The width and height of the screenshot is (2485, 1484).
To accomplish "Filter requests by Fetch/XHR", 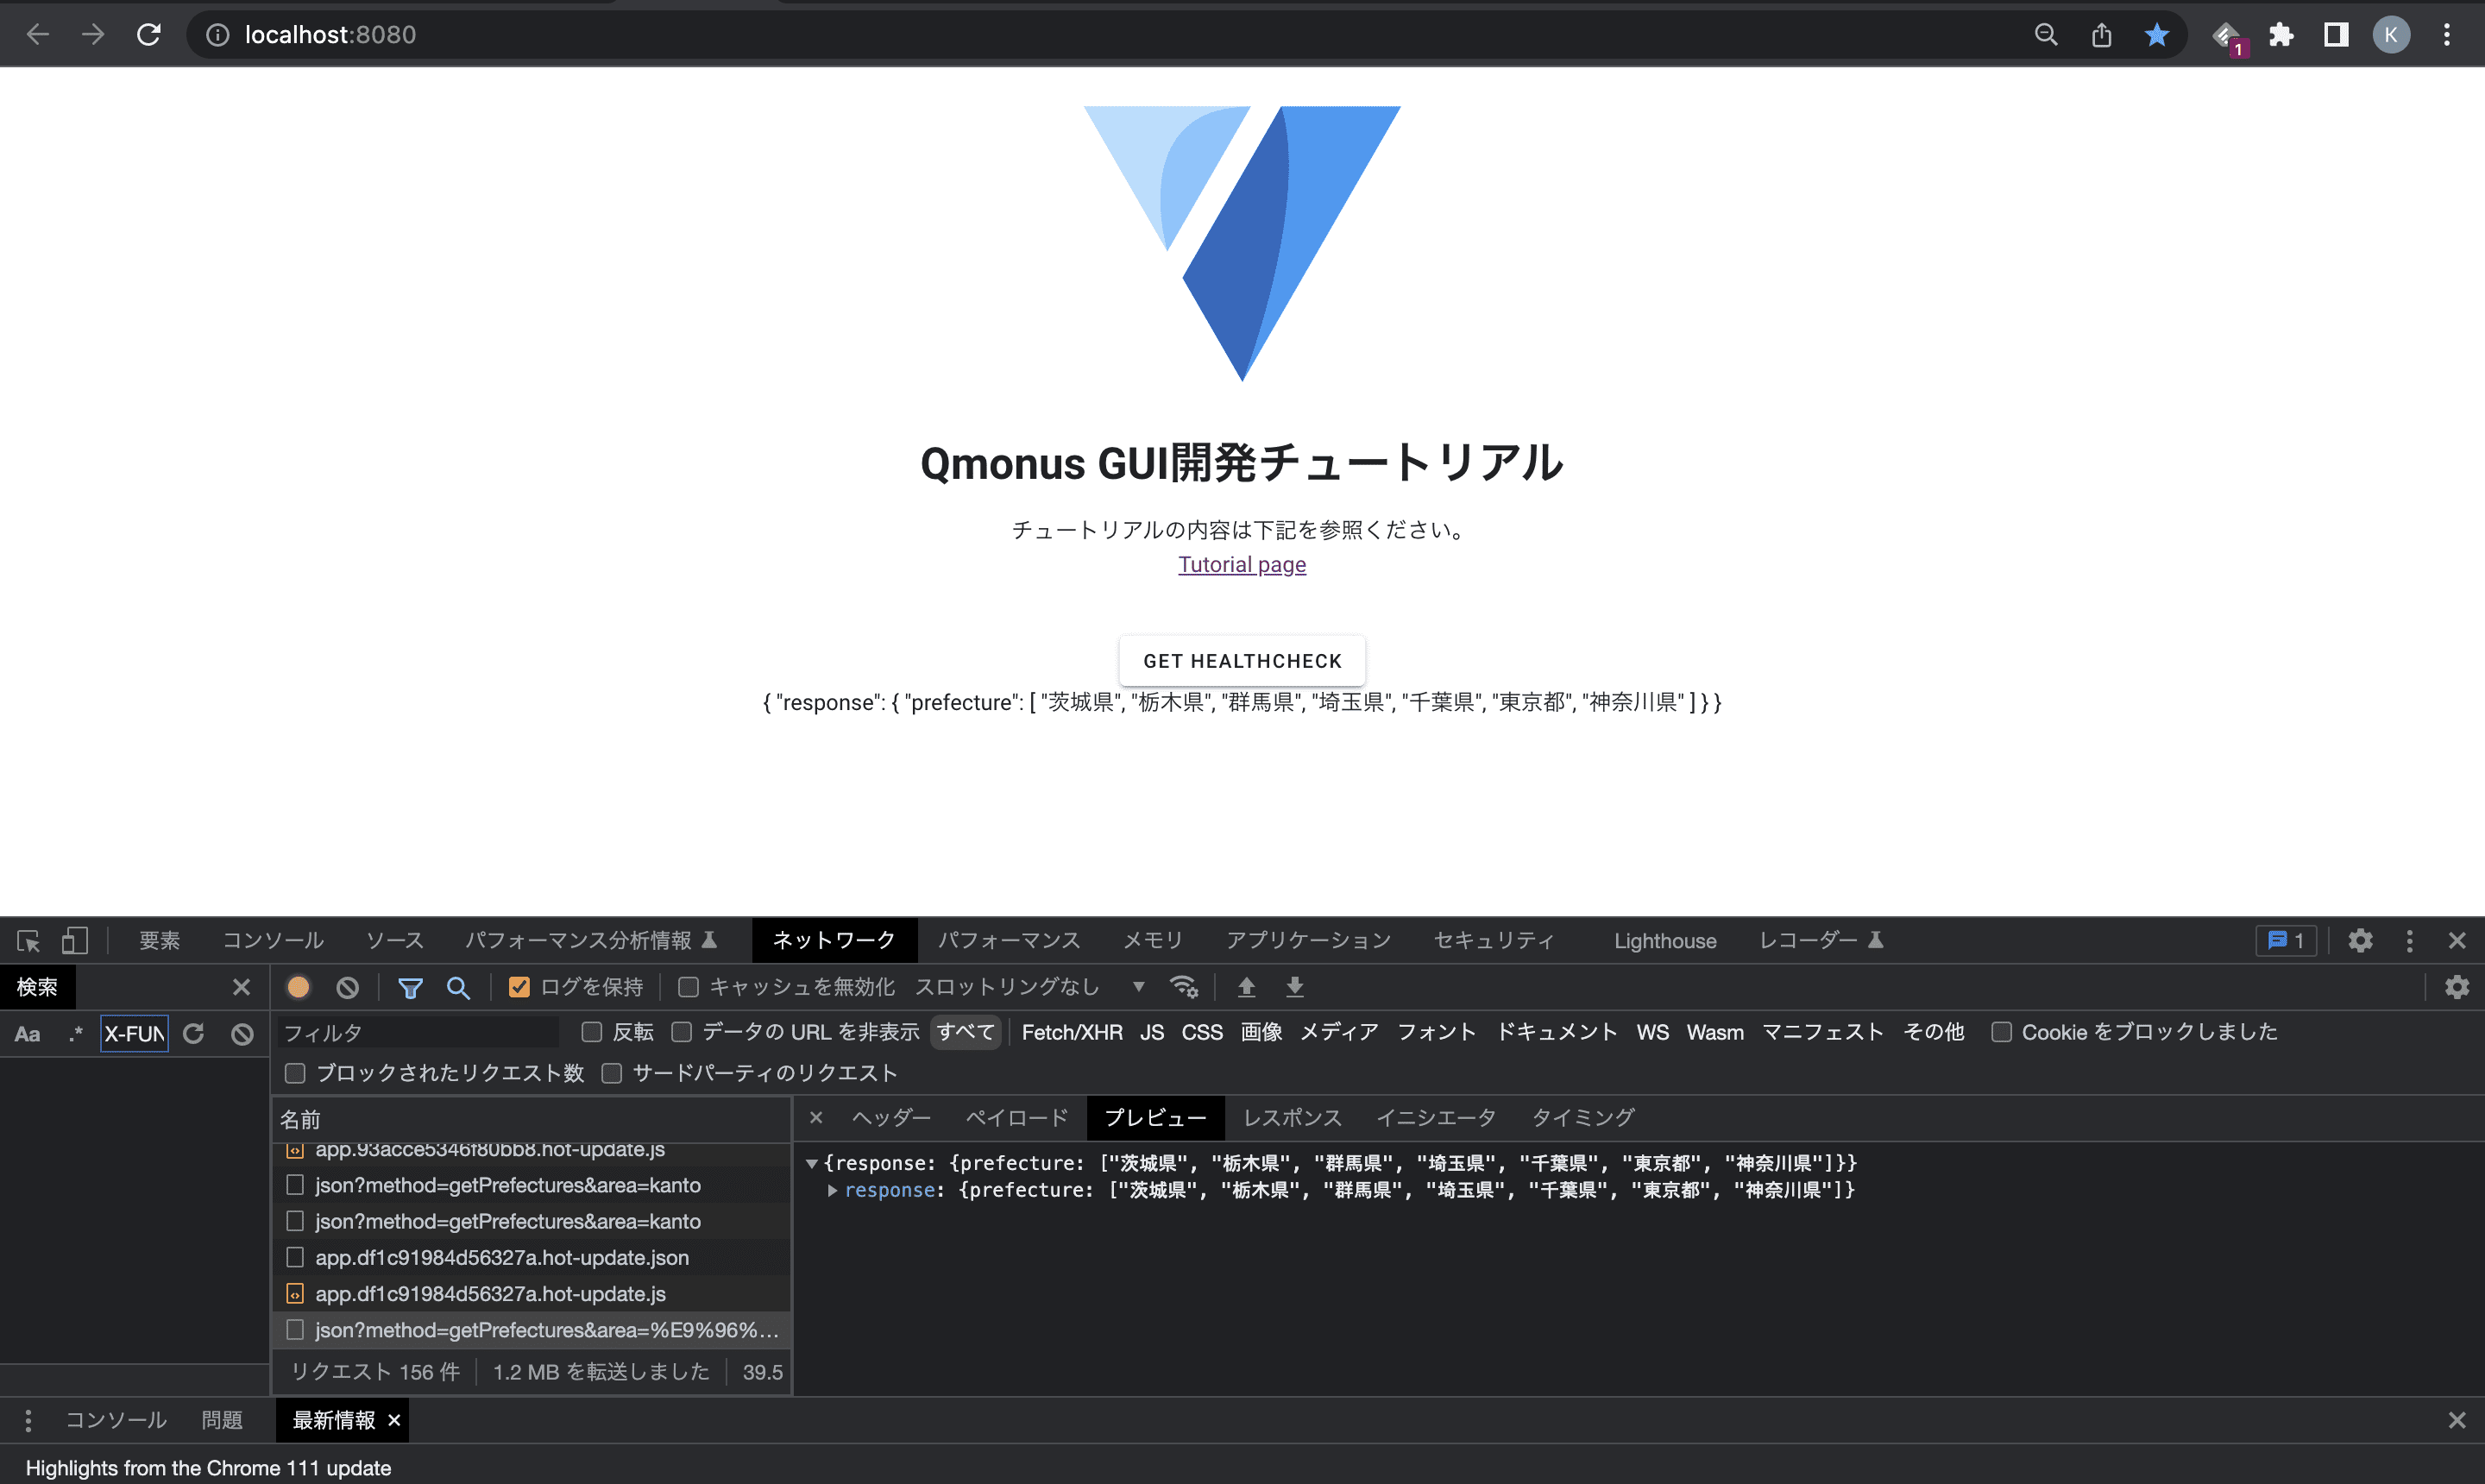I will click(x=1072, y=1033).
